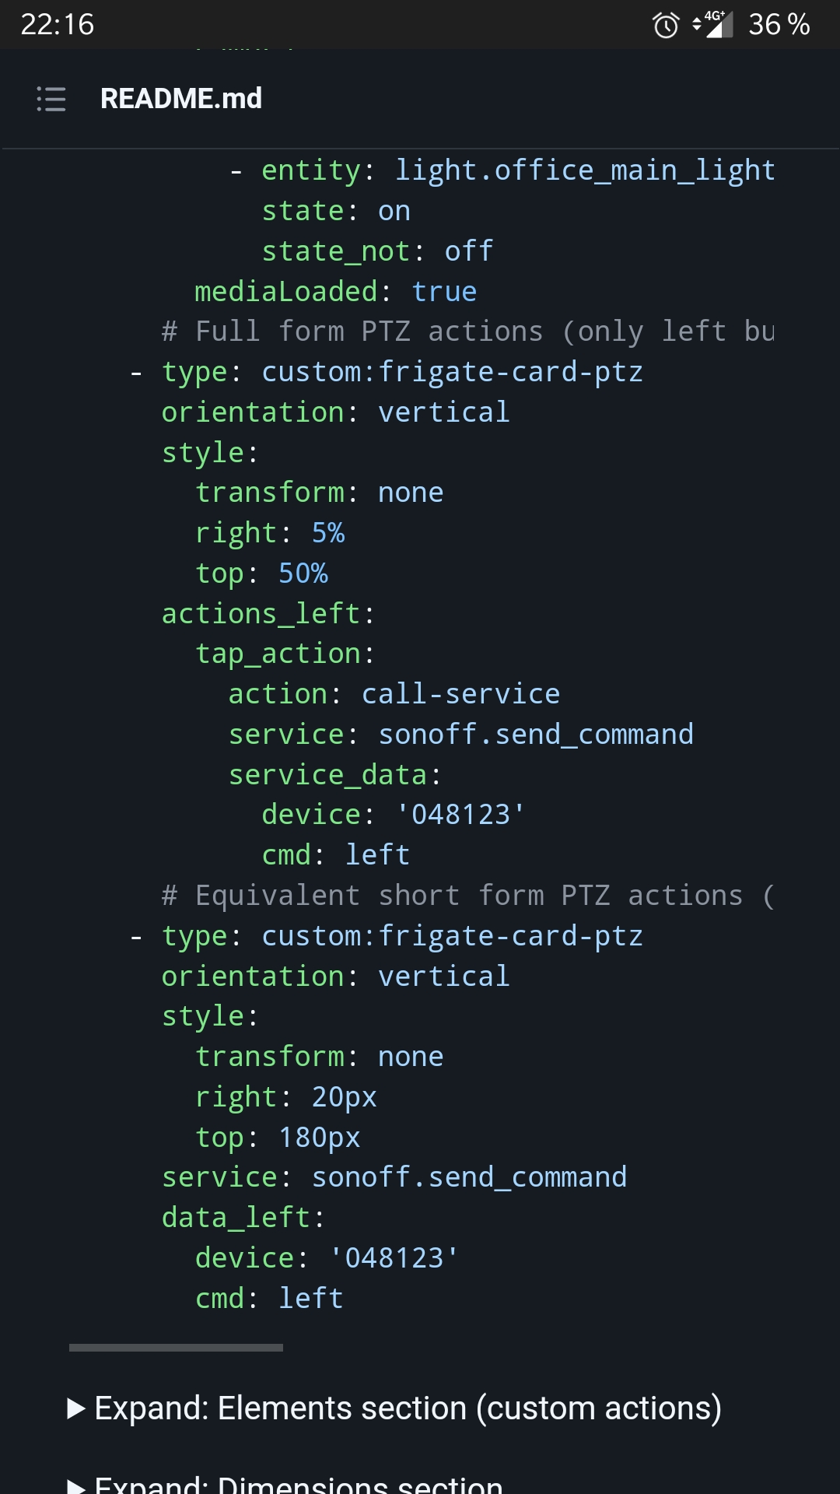The height and width of the screenshot is (1494, 840).
Task: Tap the 4G signal strength icon
Action: (x=712, y=24)
